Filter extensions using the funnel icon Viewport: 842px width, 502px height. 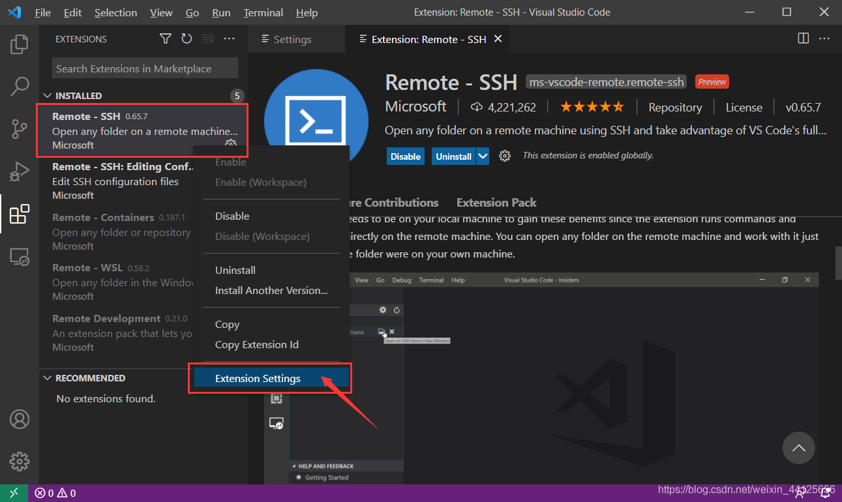(x=166, y=39)
